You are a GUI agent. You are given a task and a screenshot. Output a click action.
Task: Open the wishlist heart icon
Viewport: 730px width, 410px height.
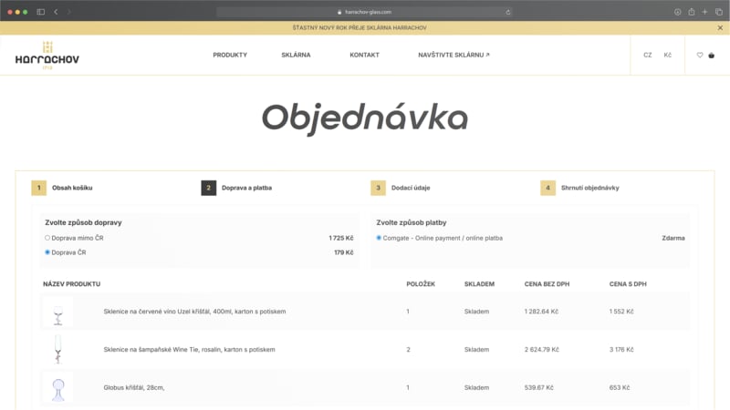coord(700,55)
